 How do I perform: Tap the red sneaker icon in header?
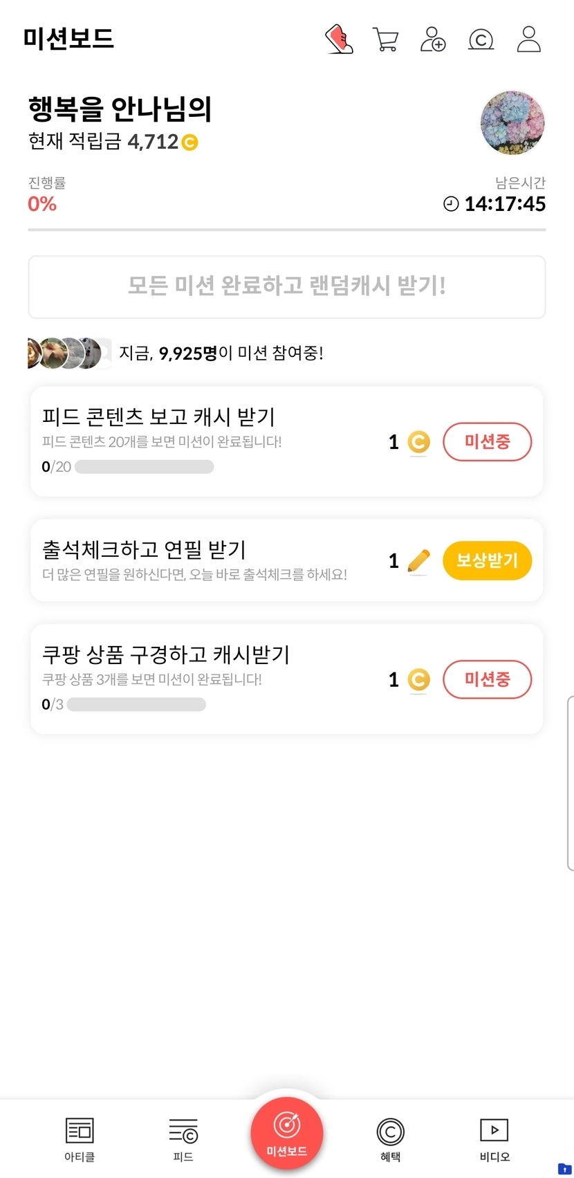(339, 39)
